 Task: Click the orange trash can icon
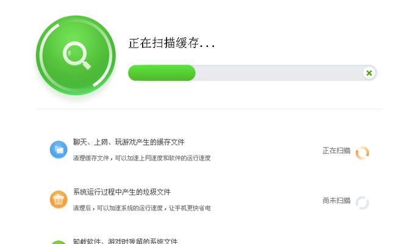point(59,199)
